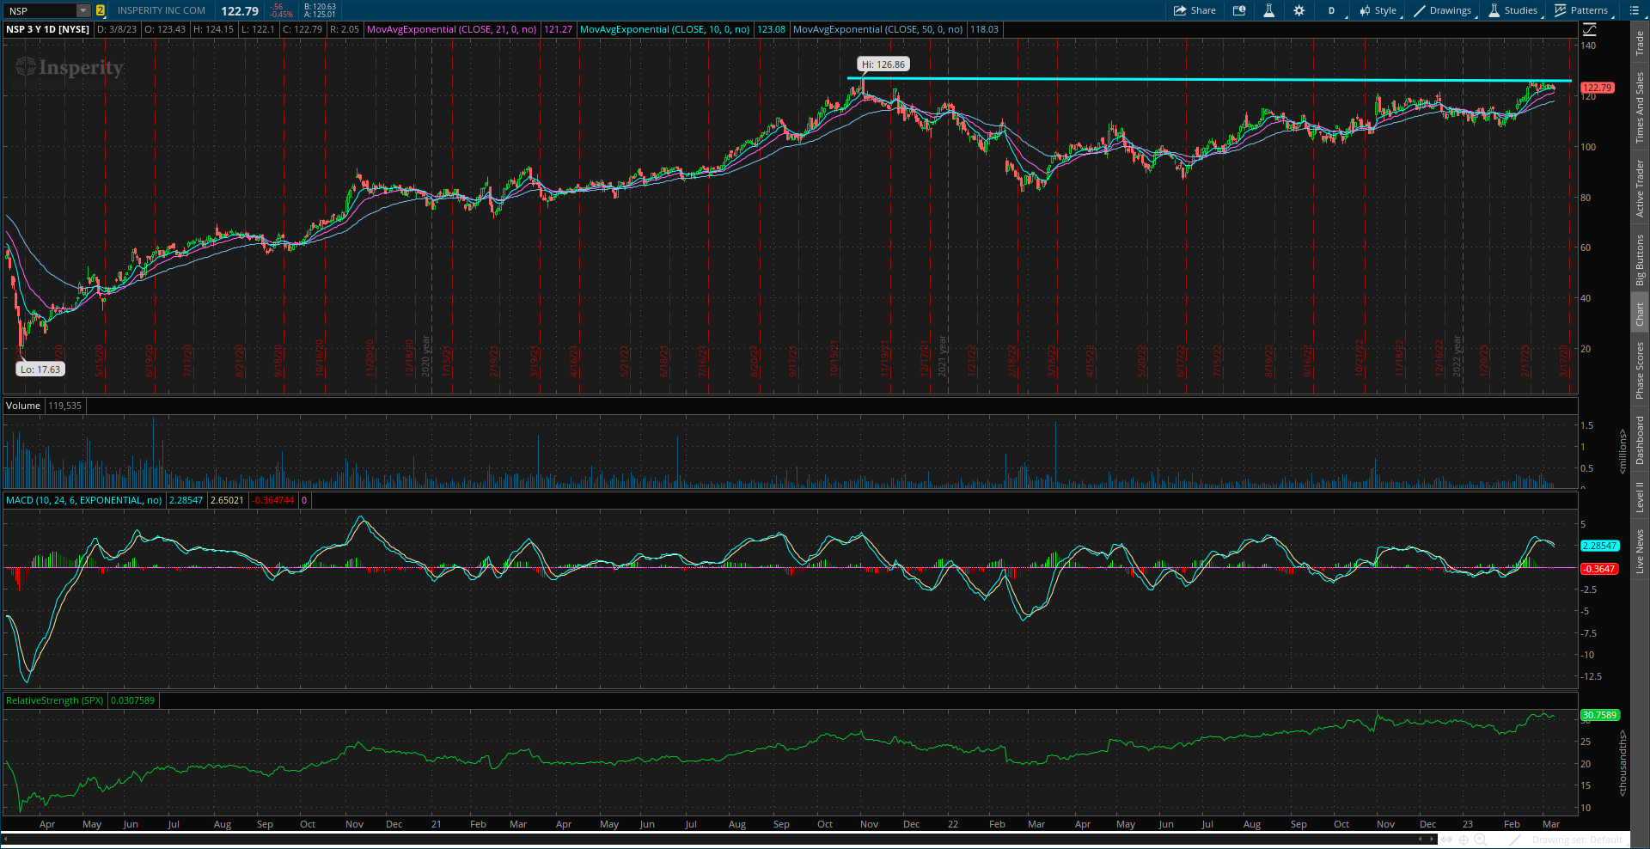The width and height of the screenshot is (1650, 849).
Task: Click the Hi: 126.86 price bubble
Action: (883, 64)
